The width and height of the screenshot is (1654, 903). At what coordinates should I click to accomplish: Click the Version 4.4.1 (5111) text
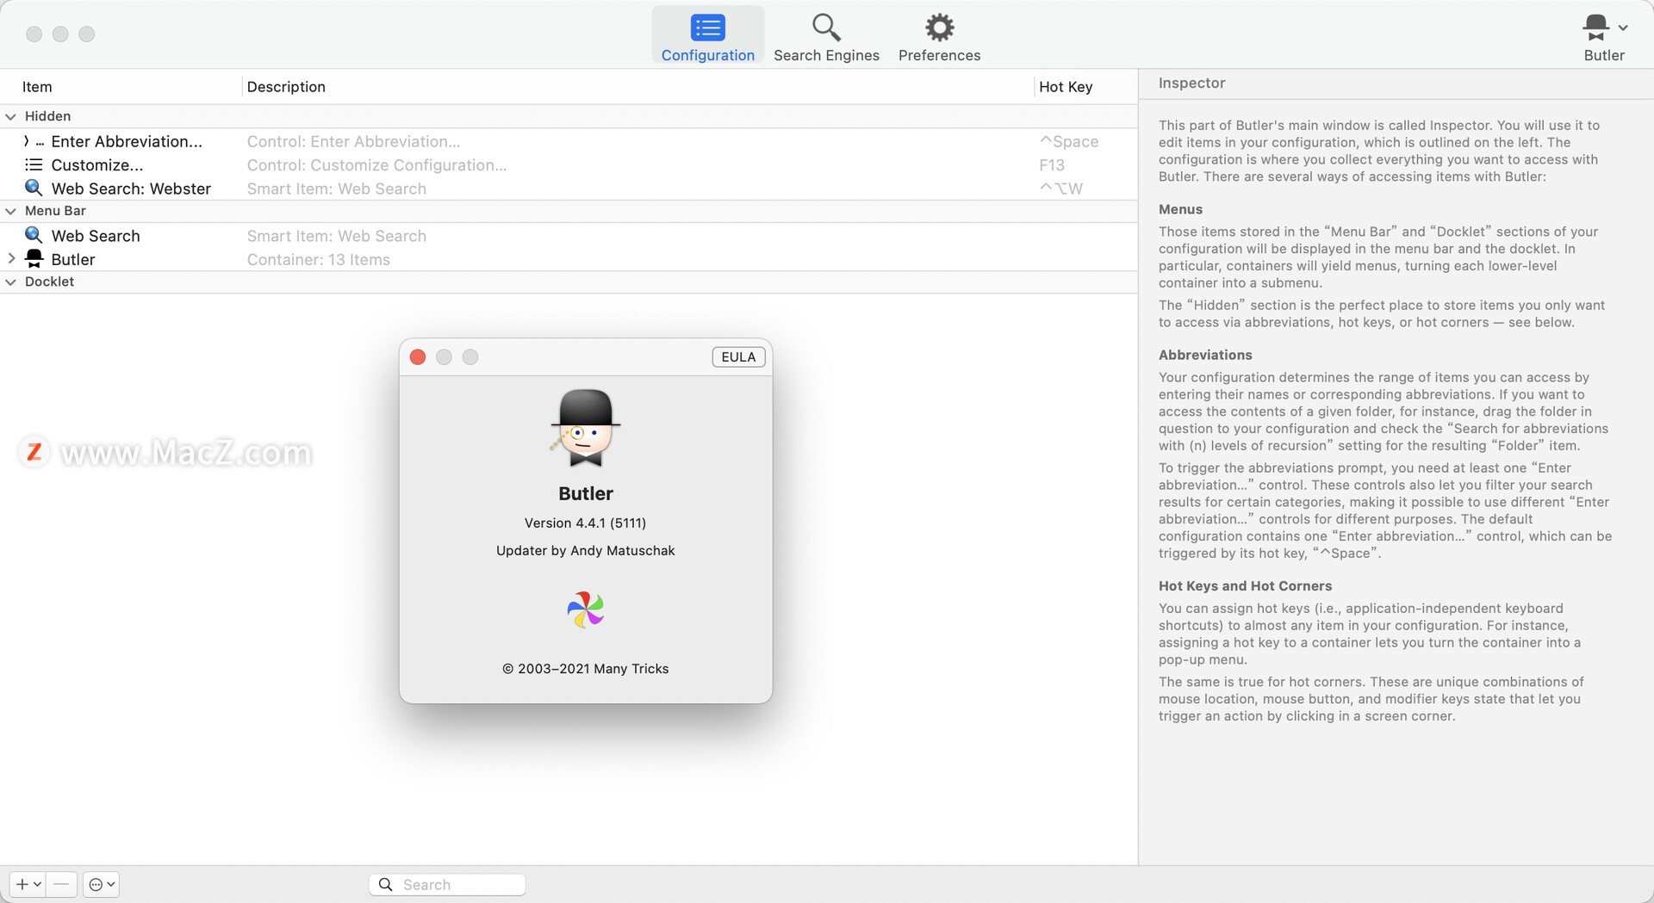point(585,523)
